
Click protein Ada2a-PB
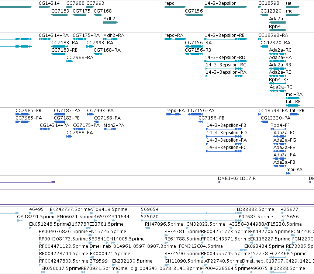pyautogui.click(x=284, y=162)
